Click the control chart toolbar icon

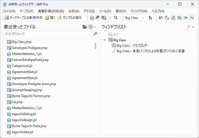[192, 18]
